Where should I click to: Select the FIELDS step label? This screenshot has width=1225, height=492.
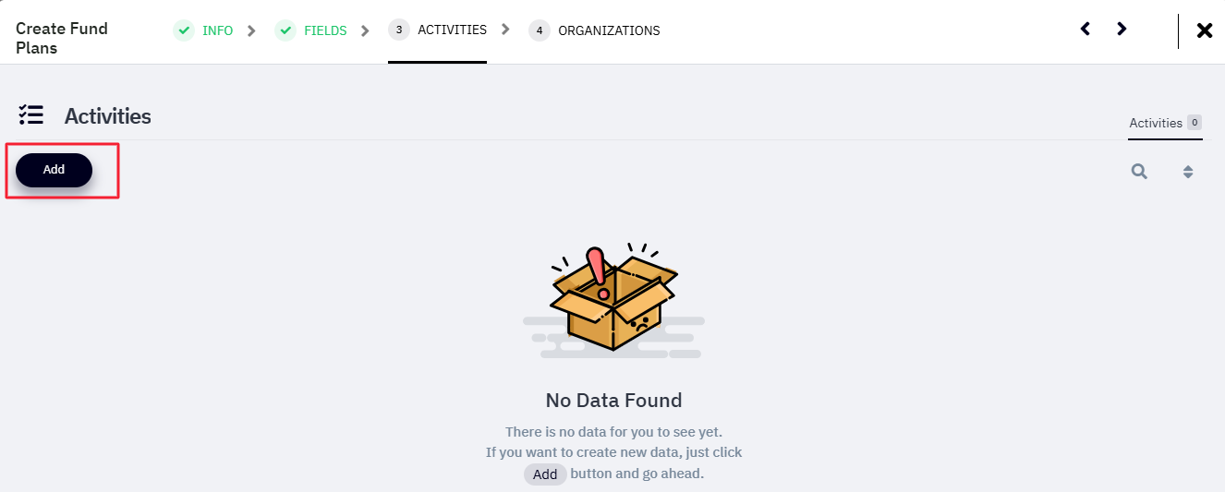(325, 30)
